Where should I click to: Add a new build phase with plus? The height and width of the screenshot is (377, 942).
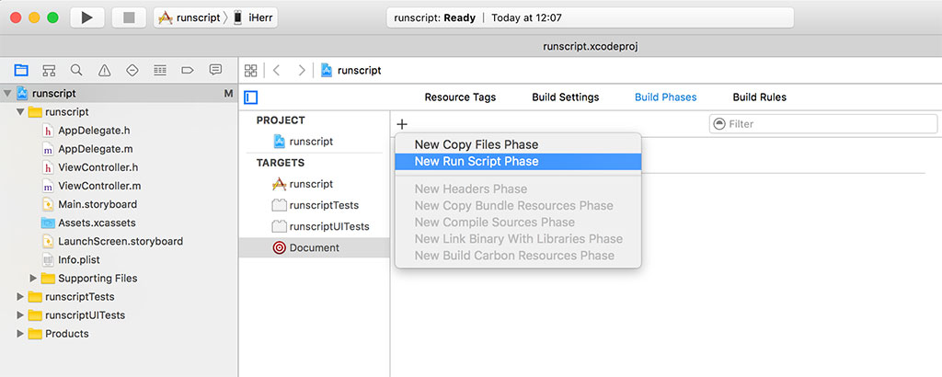click(403, 124)
